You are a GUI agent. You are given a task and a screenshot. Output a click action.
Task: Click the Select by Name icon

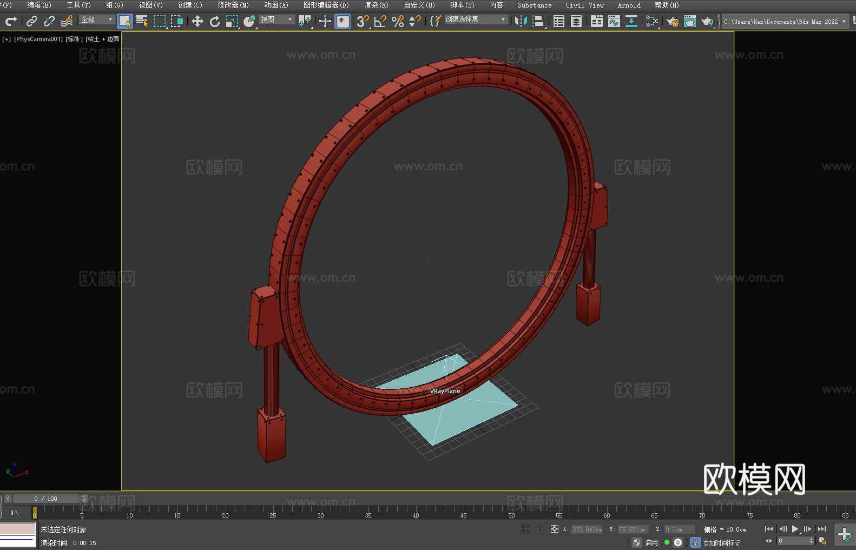(142, 21)
